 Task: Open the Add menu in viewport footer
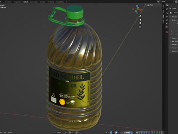(x=5, y=133)
